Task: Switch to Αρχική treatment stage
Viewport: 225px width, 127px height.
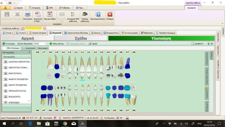Action: click(x=28, y=38)
